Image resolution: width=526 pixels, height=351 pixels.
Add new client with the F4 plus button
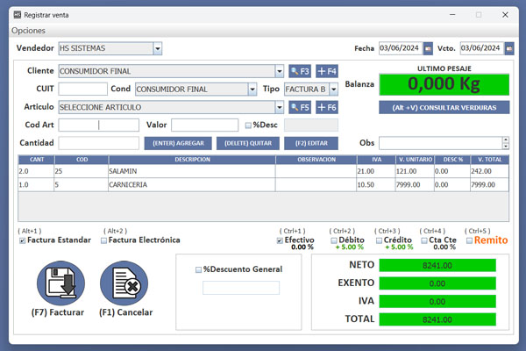coord(327,71)
